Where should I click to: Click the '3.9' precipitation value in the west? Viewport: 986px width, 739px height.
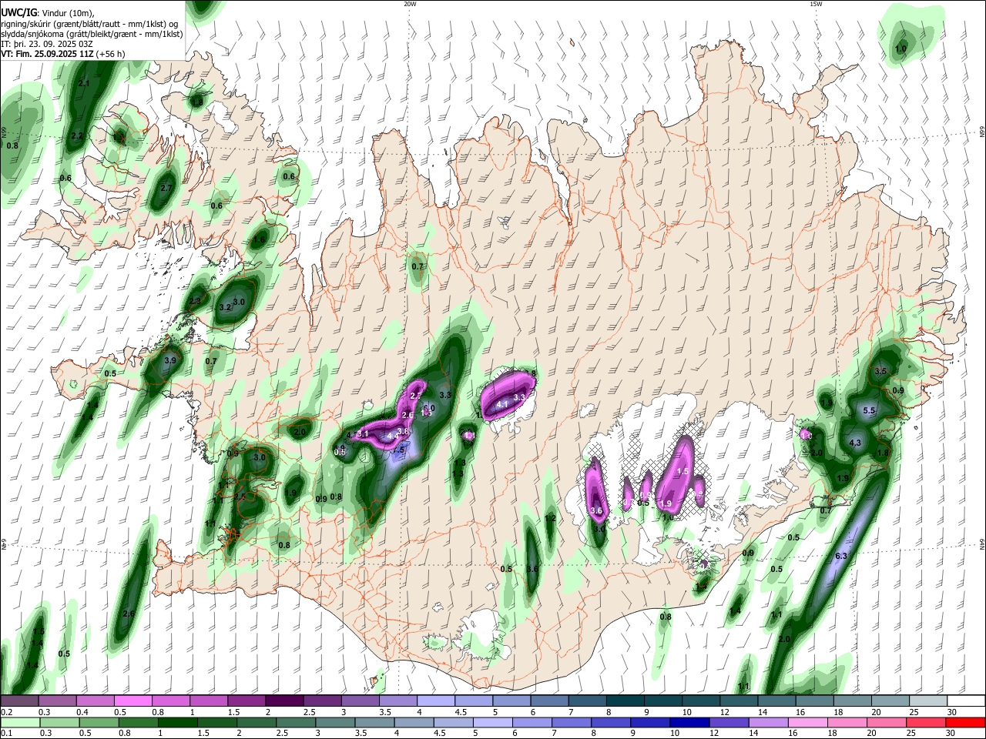coord(170,360)
